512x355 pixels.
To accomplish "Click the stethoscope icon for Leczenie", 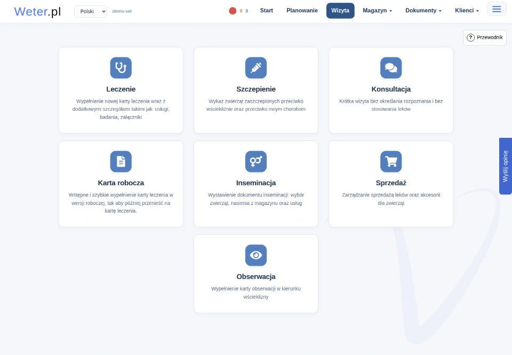I will pyautogui.click(x=121, y=68).
